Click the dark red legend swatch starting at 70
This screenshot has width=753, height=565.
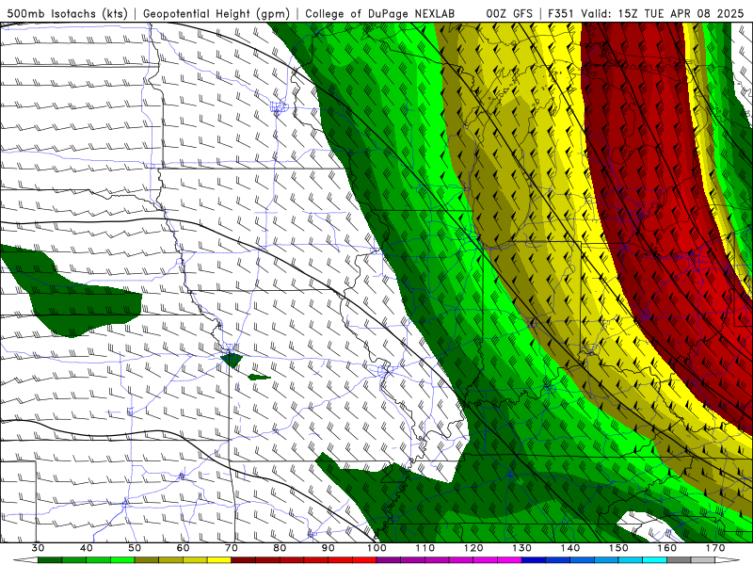tap(244, 560)
